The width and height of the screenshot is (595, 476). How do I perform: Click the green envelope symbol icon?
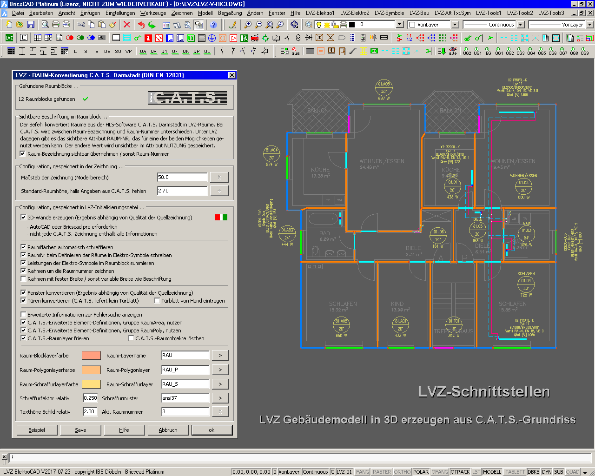point(374,51)
